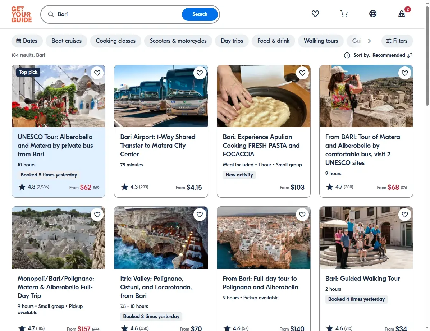Open Bari Airport 1-Way Shared Transfer title
Viewport: 430px width, 331px height.
[158, 145]
